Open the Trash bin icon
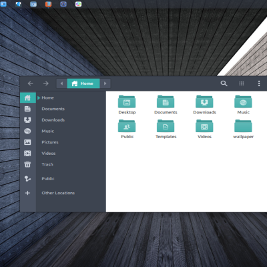This screenshot has width=267, height=267. click(27, 164)
